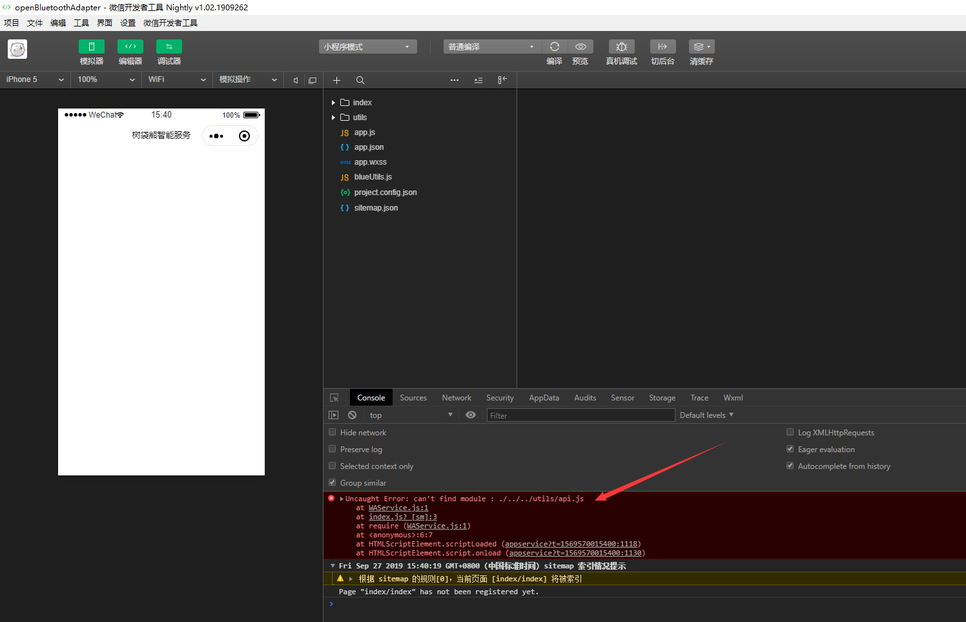Open appservice link ending 1118
966x622 pixels.
coord(571,544)
